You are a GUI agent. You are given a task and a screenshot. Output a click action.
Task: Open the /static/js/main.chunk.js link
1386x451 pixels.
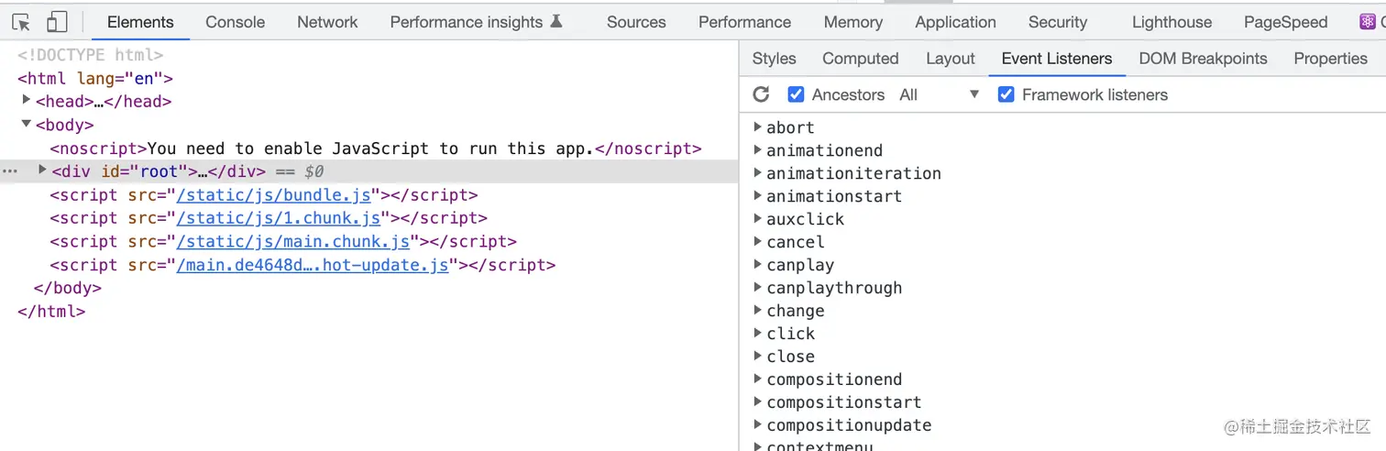[293, 242]
